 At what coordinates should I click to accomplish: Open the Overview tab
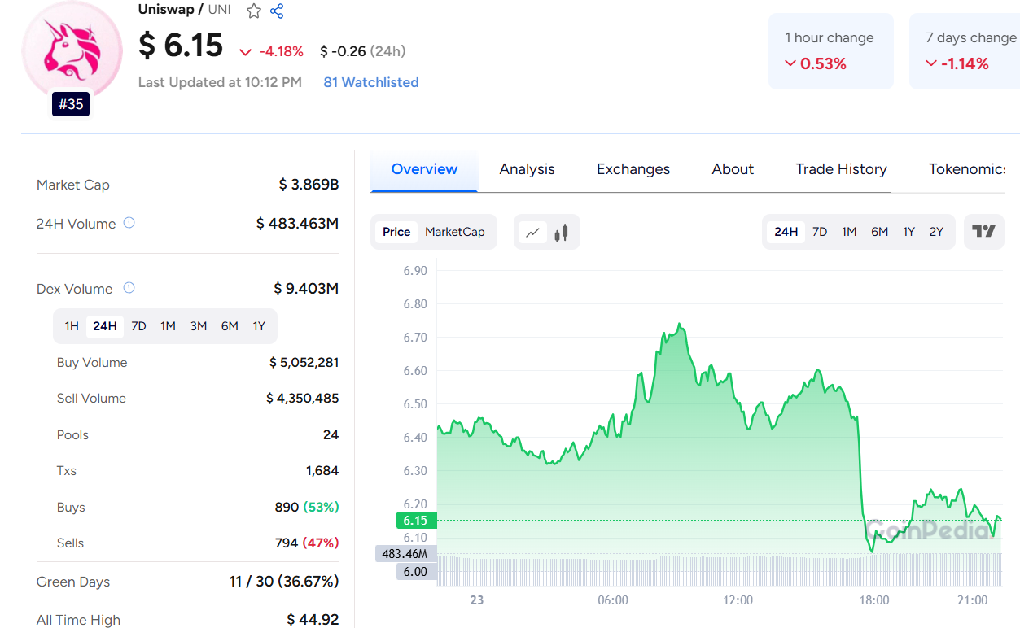pyautogui.click(x=424, y=169)
